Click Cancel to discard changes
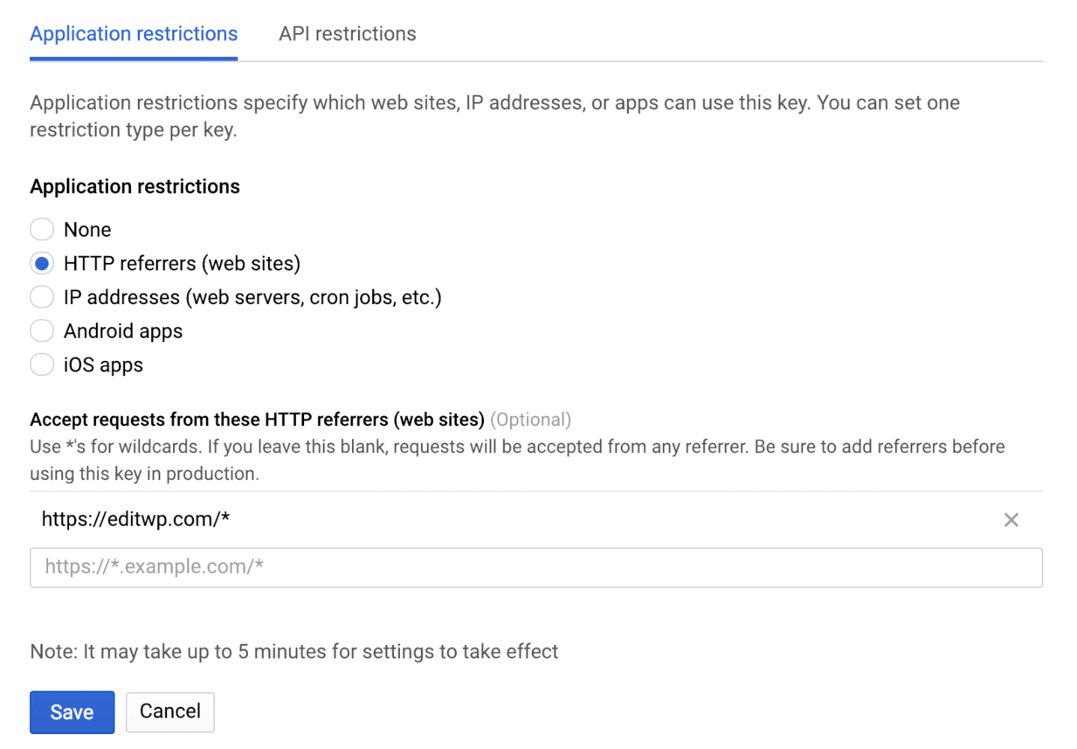1077x749 pixels. tap(169, 712)
